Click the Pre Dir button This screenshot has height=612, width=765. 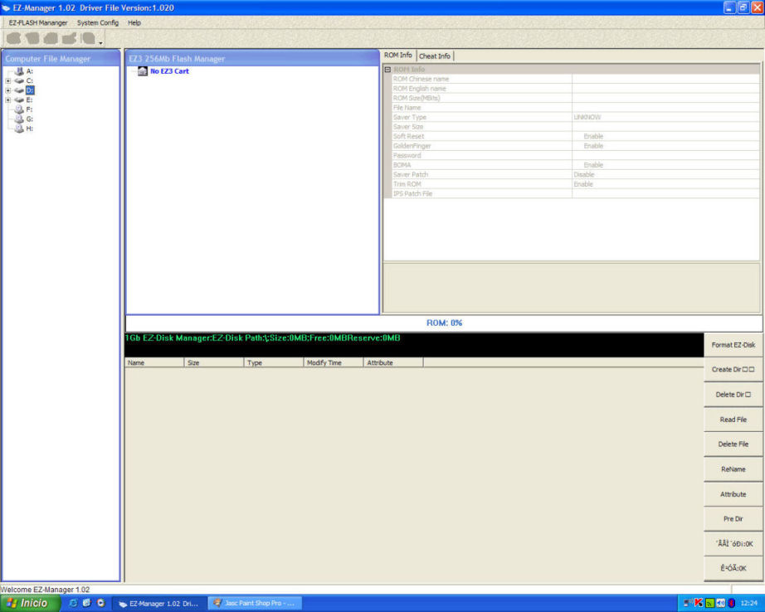tap(733, 519)
